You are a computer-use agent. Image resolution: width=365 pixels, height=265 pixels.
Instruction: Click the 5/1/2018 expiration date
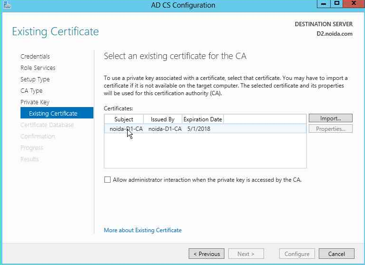coord(199,129)
